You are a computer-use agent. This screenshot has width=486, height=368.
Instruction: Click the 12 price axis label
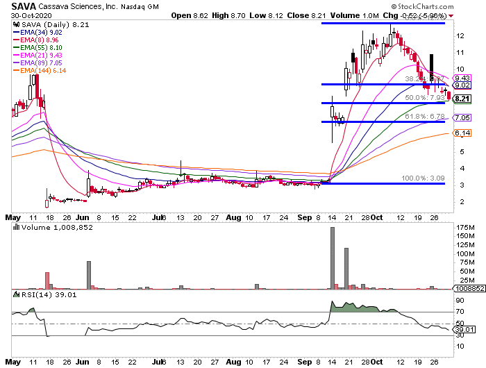(460, 36)
